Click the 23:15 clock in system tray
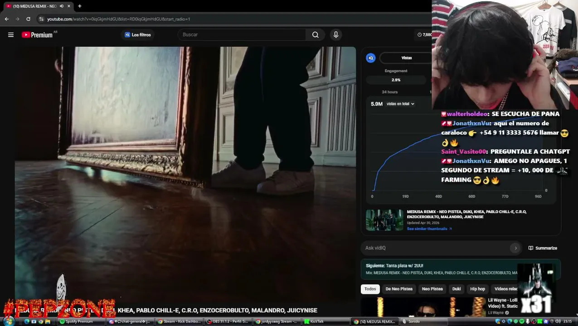Viewport: 578px width, 326px height. coord(568,321)
